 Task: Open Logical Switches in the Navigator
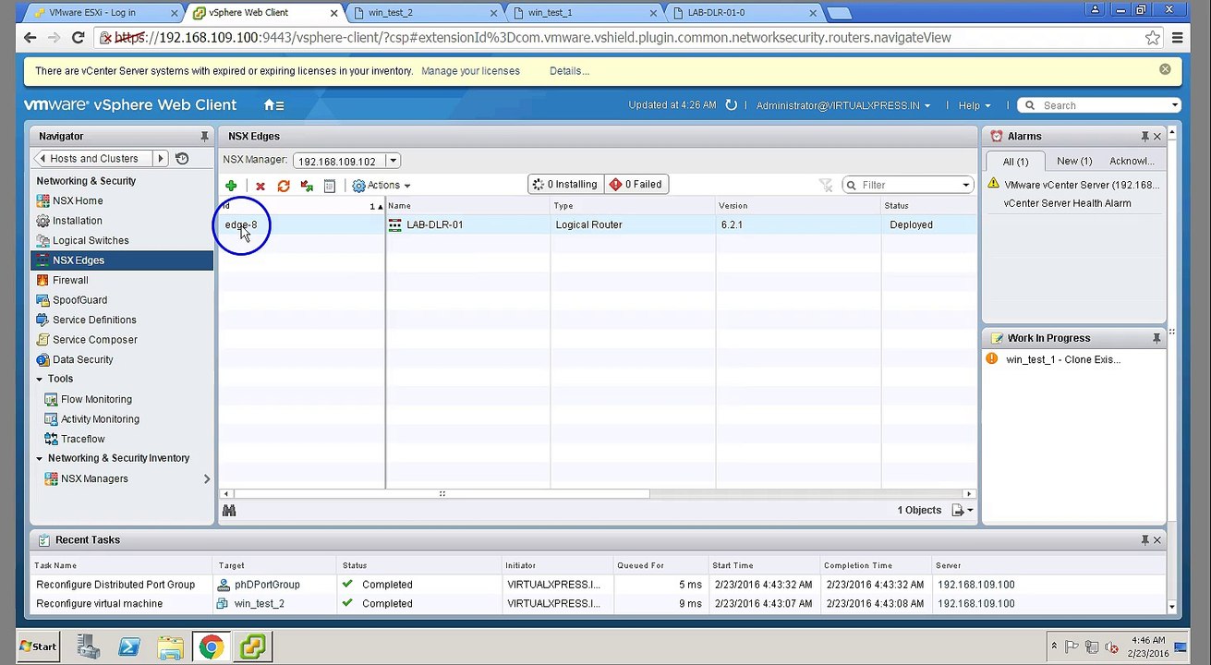(91, 241)
